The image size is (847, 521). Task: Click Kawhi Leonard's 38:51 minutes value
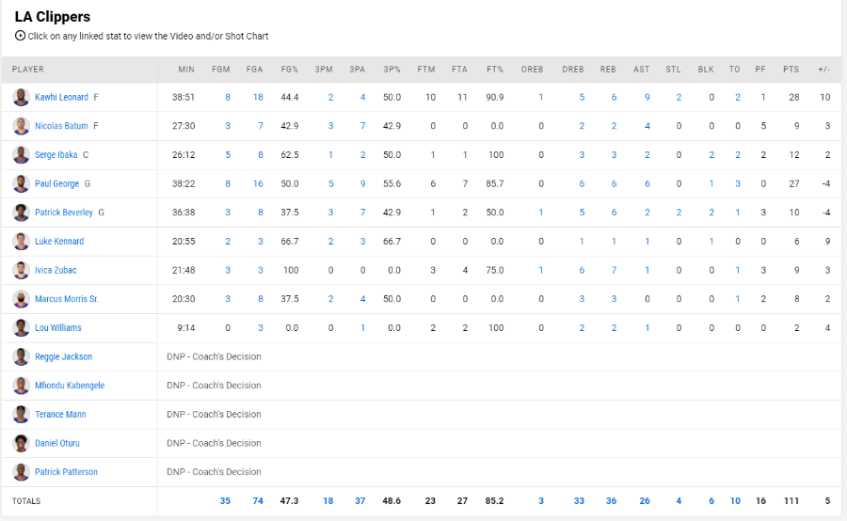184,97
